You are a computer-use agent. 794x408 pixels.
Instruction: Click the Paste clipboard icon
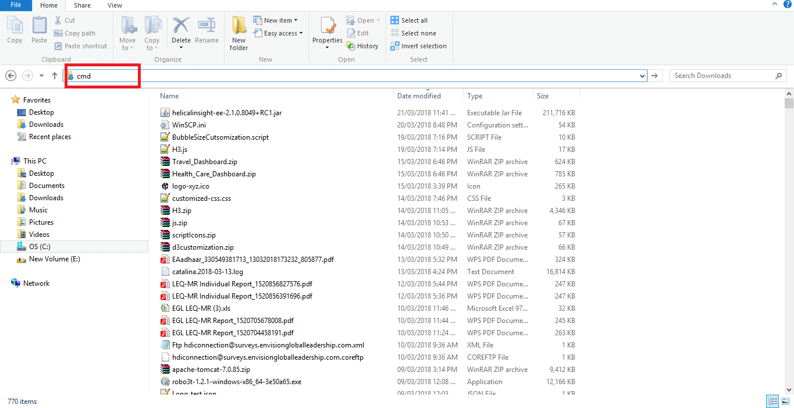pos(40,25)
